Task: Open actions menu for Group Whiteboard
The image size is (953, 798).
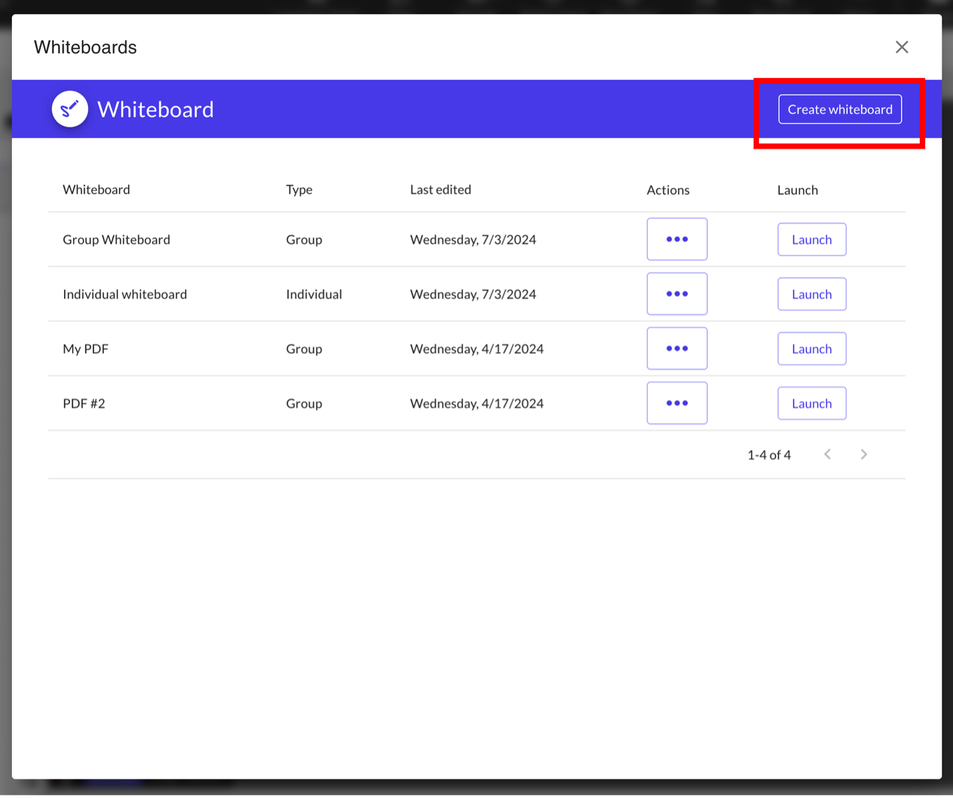Action: pyautogui.click(x=676, y=239)
